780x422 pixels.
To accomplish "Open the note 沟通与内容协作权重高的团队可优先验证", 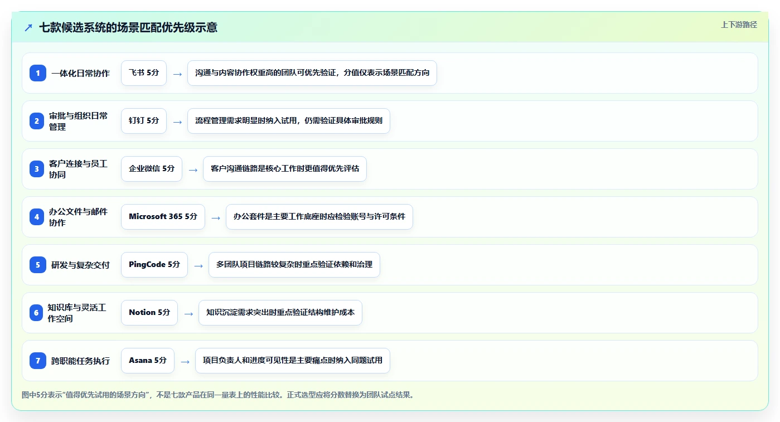I will pos(312,73).
